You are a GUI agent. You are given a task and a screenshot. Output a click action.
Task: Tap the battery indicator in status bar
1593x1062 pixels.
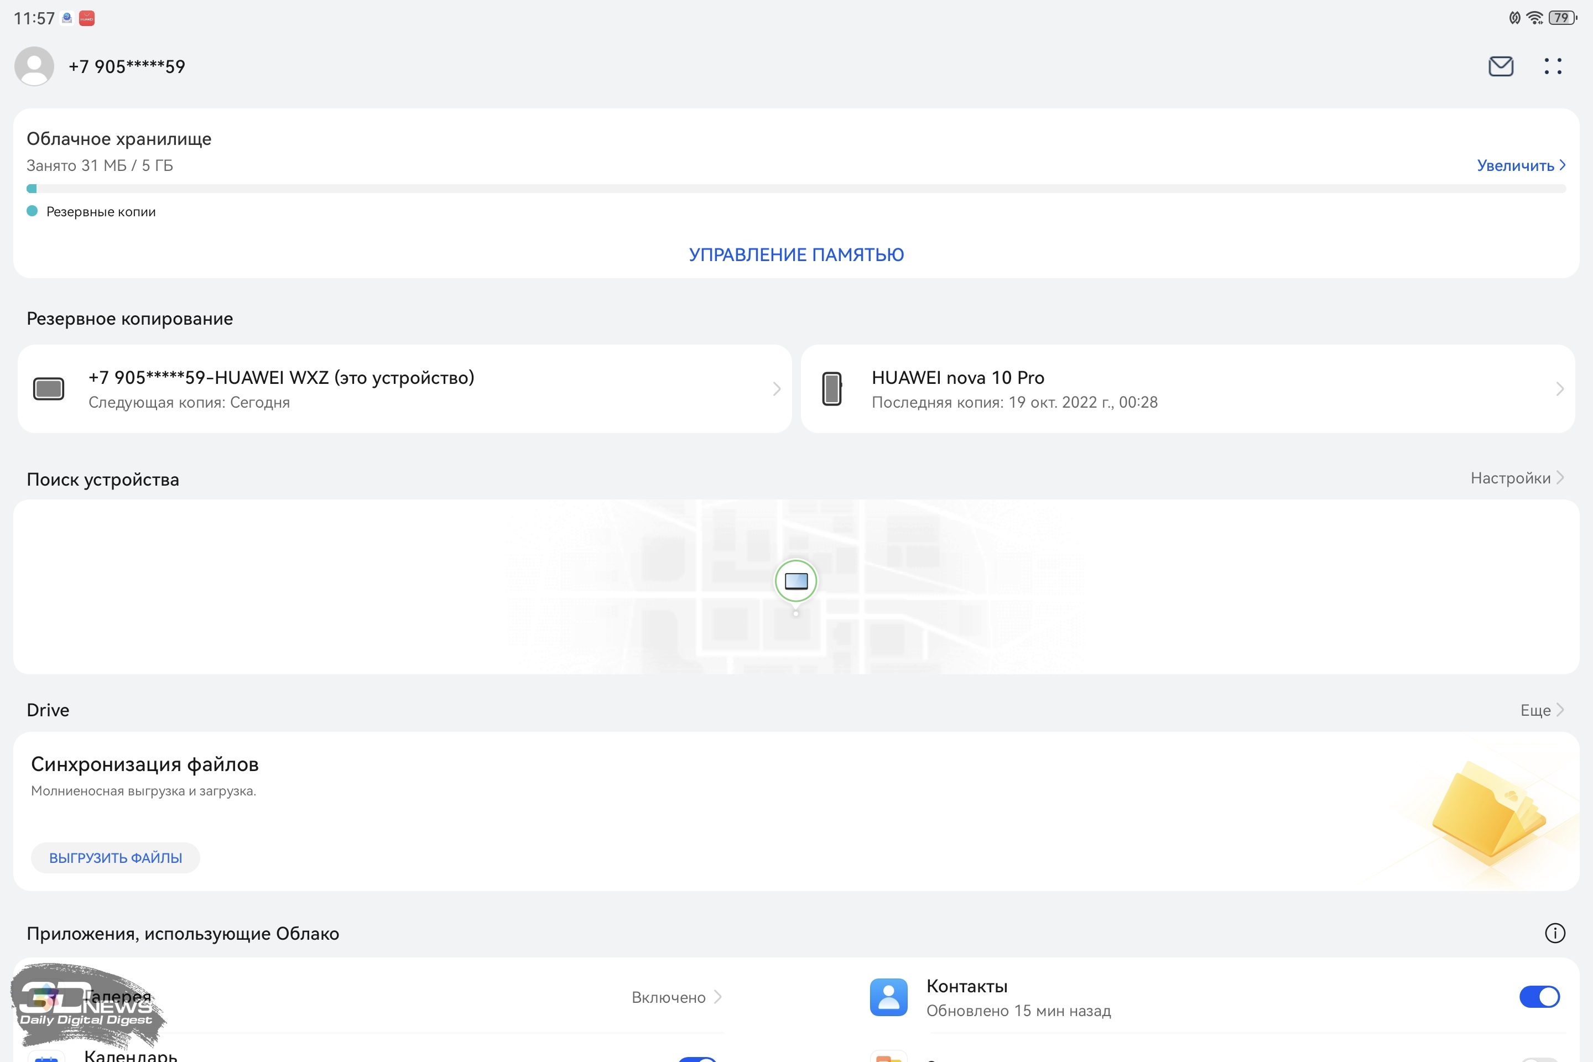[1563, 18]
